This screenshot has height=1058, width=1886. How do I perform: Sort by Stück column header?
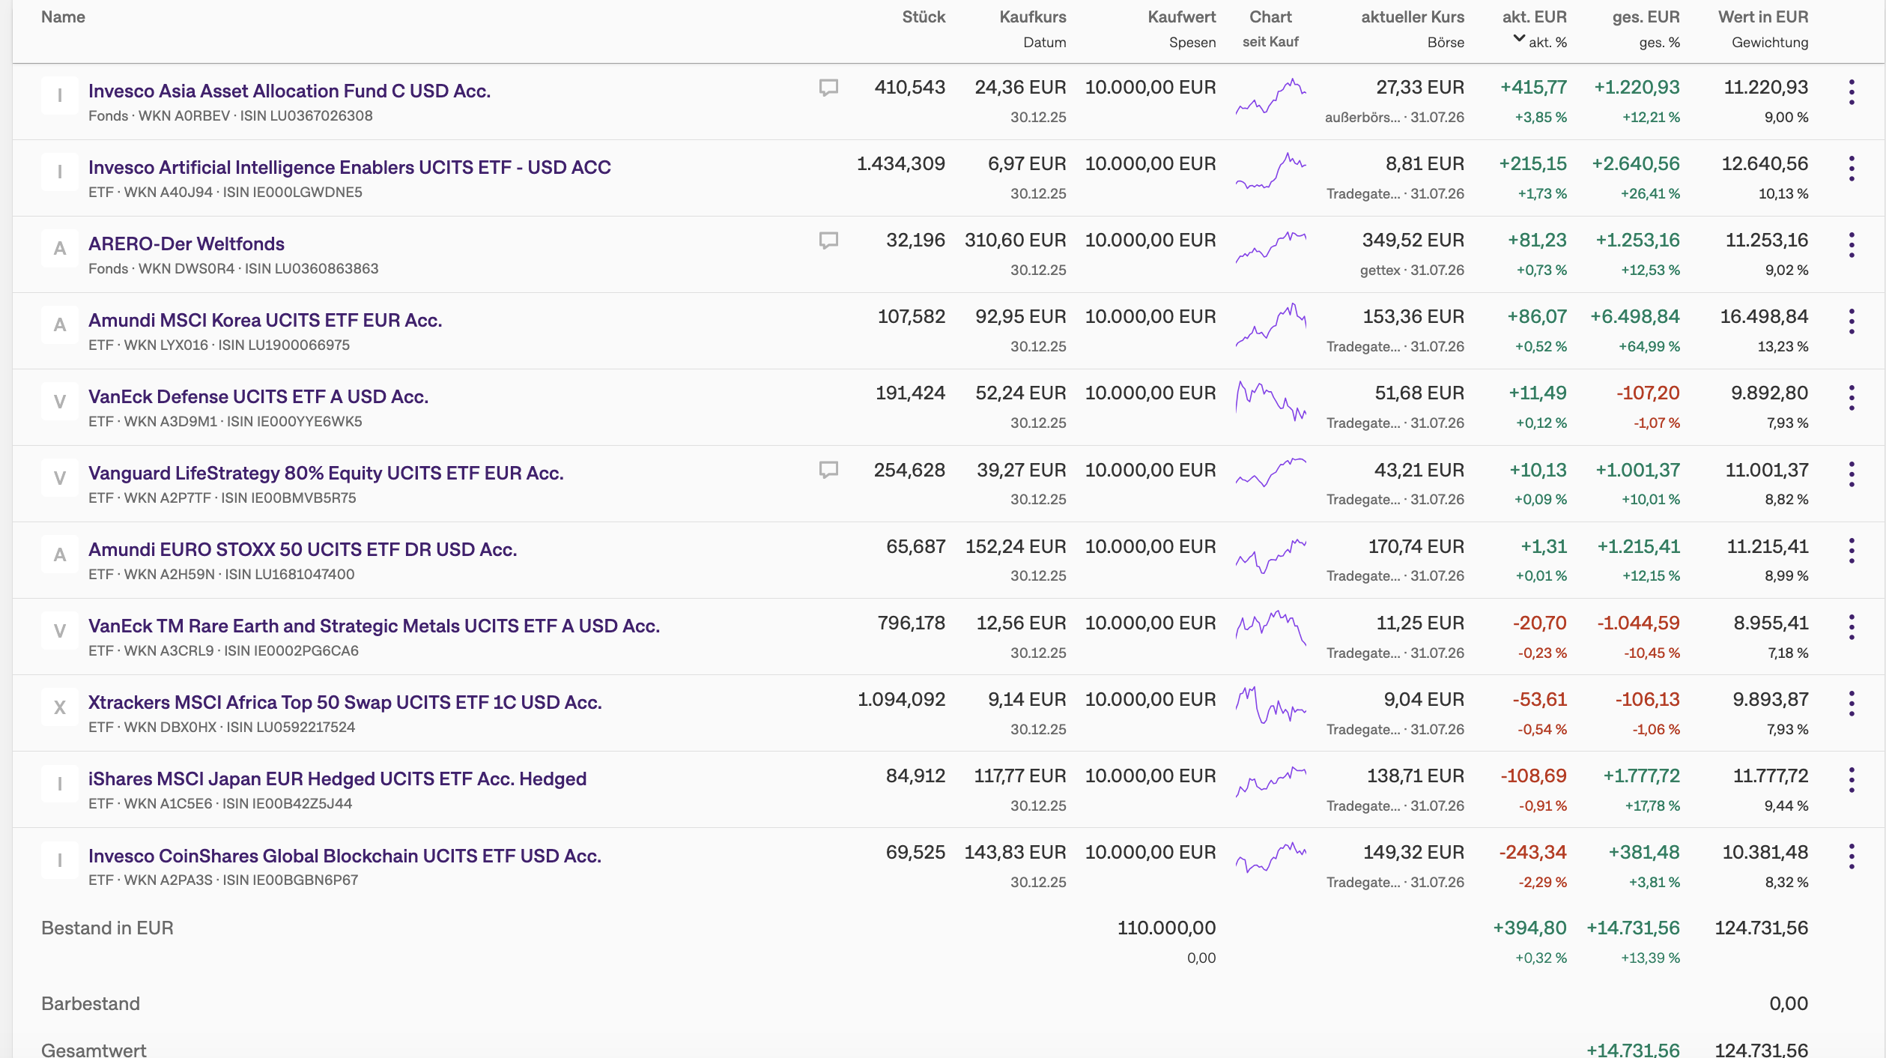tap(923, 17)
